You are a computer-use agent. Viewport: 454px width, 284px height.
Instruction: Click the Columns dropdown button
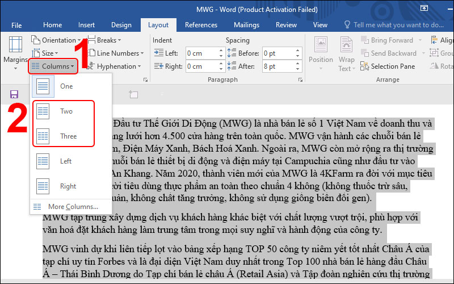pyautogui.click(x=53, y=66)
